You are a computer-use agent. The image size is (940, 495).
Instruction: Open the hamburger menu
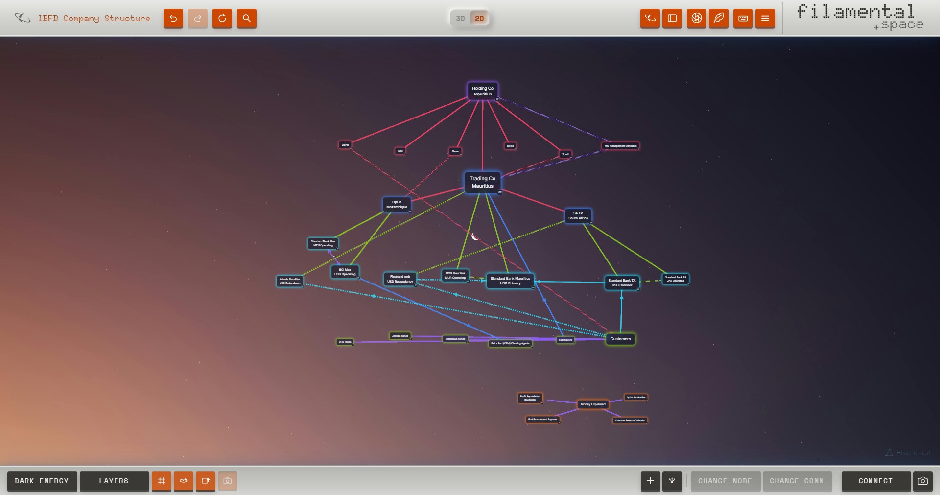pyautogui.click(x=765, y=19)
